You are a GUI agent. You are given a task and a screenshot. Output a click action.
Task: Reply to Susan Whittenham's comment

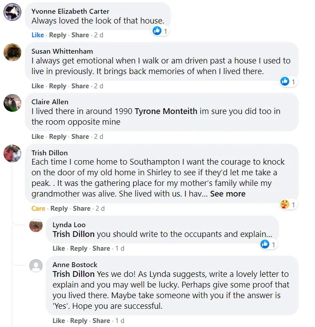58,86
